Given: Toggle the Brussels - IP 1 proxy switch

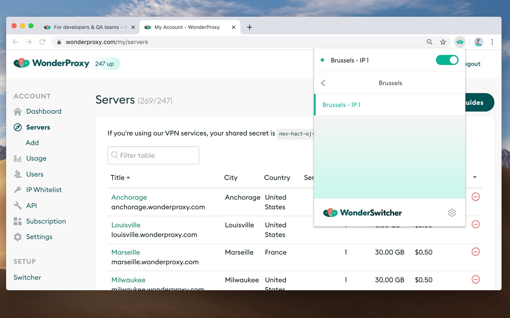Looking at the screenshot, I should [447, 60].
